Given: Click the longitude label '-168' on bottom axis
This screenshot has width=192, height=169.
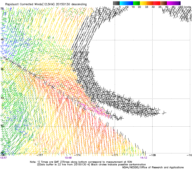Looking at the screenshot, I should [153, 155].
